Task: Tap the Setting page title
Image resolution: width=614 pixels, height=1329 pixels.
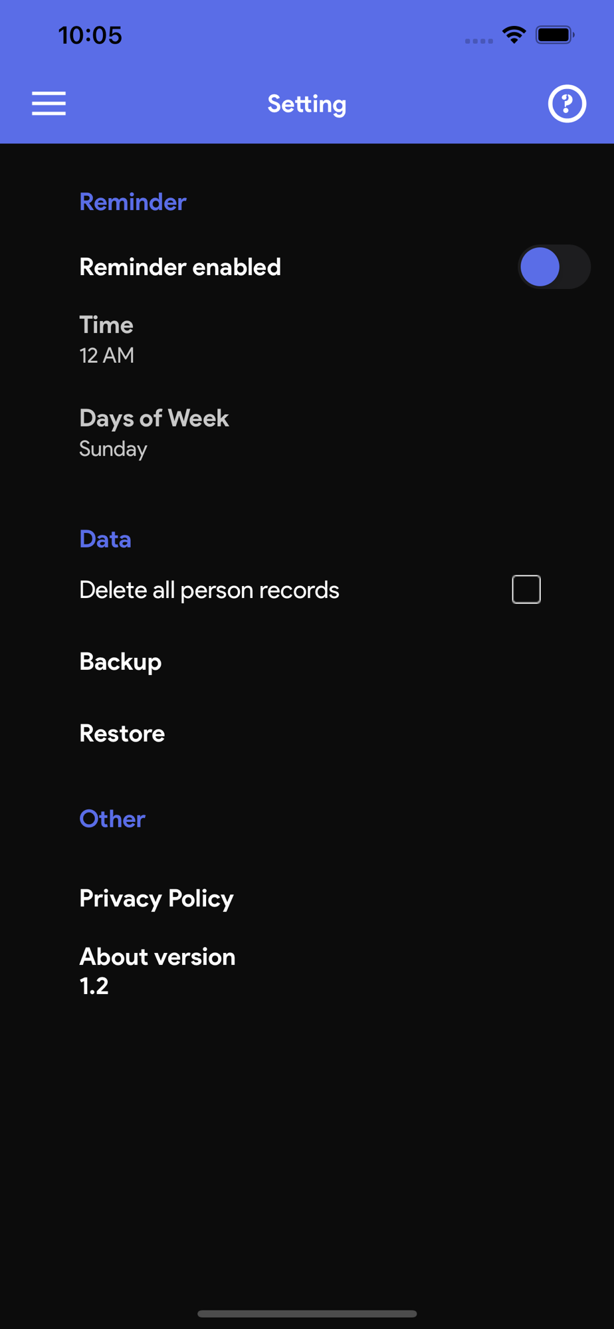Action: (307, 104)
